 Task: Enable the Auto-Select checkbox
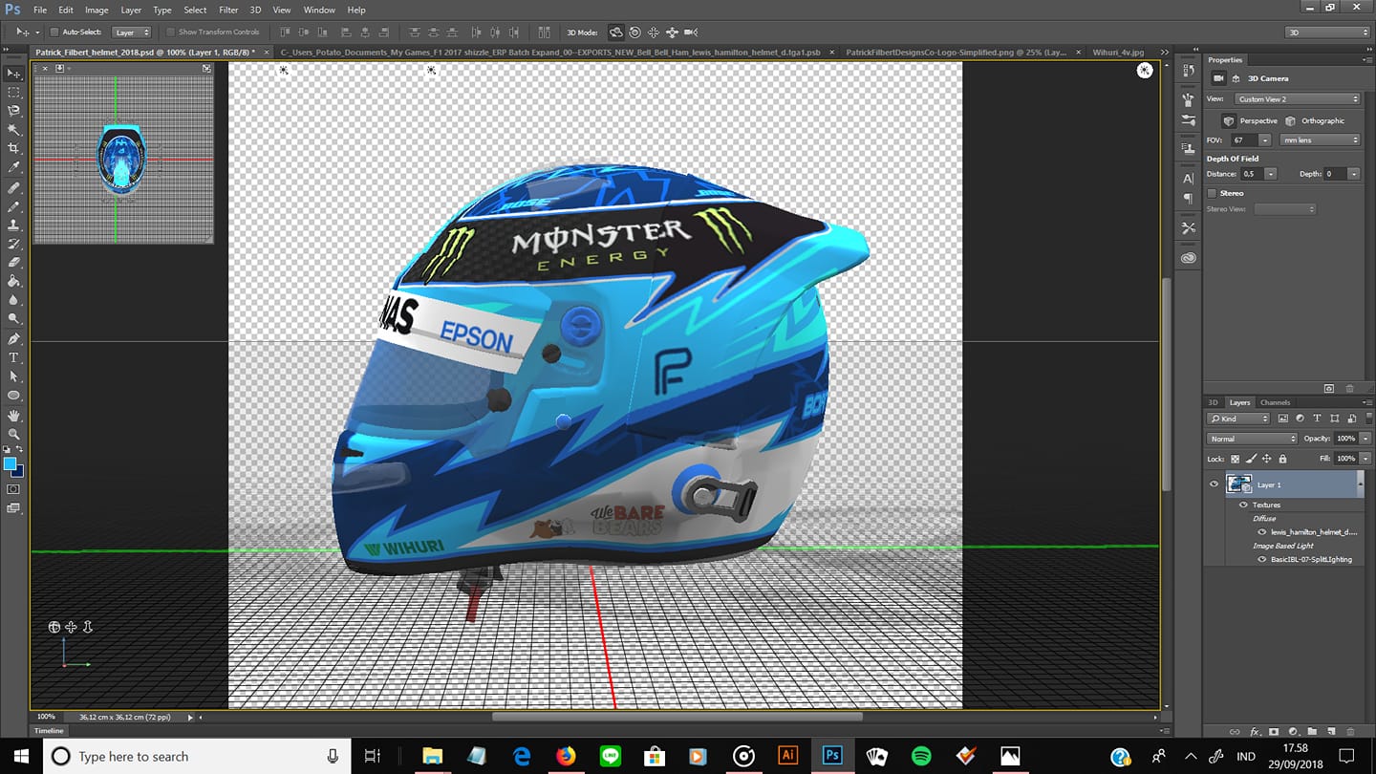(x=54, y=32)
